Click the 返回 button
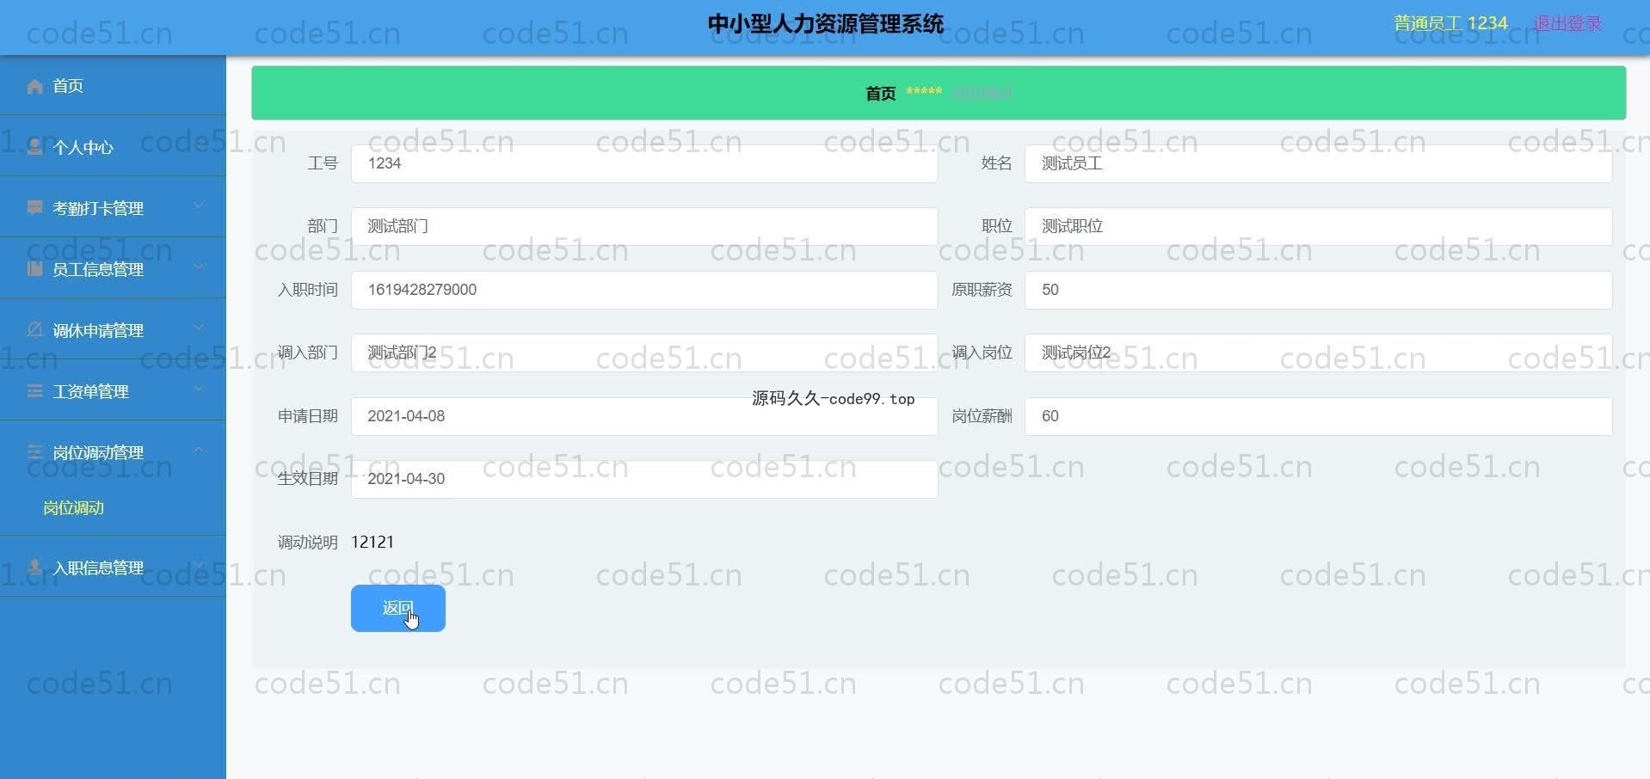 click(x=398, y=608)
